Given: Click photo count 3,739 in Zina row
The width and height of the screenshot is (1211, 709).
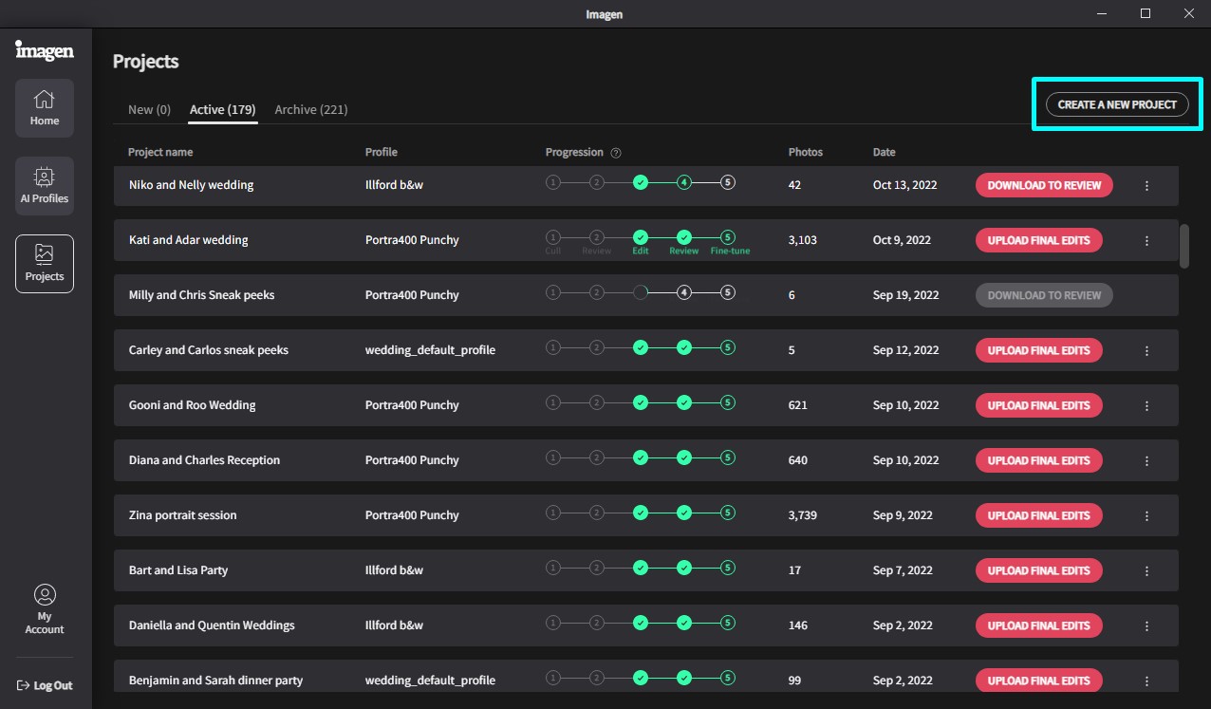Looking at the screenshot, I should coord(803,515).
